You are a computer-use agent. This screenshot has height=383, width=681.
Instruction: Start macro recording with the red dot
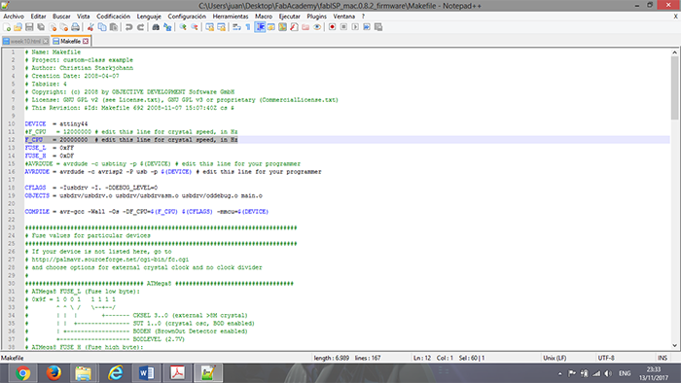(333, 27)
